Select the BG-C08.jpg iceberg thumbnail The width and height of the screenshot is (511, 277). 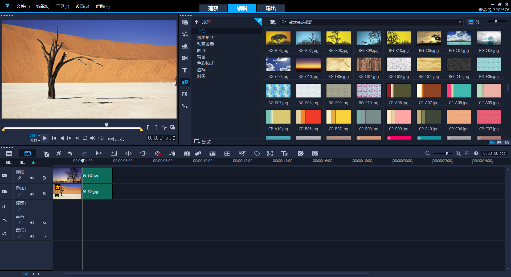pyautogui.click(x=489, y=38)
